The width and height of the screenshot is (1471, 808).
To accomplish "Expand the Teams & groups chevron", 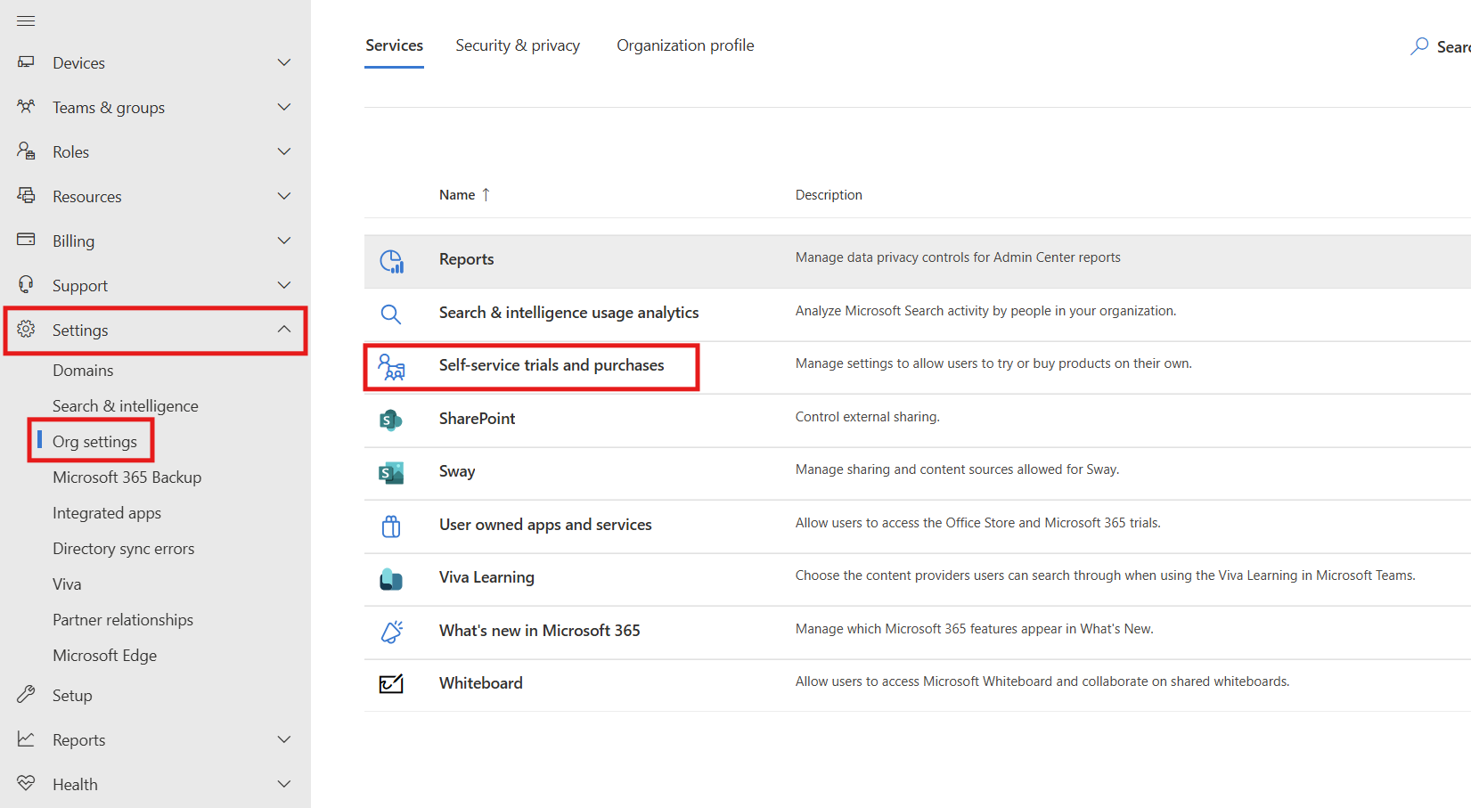I will [284, 107].
